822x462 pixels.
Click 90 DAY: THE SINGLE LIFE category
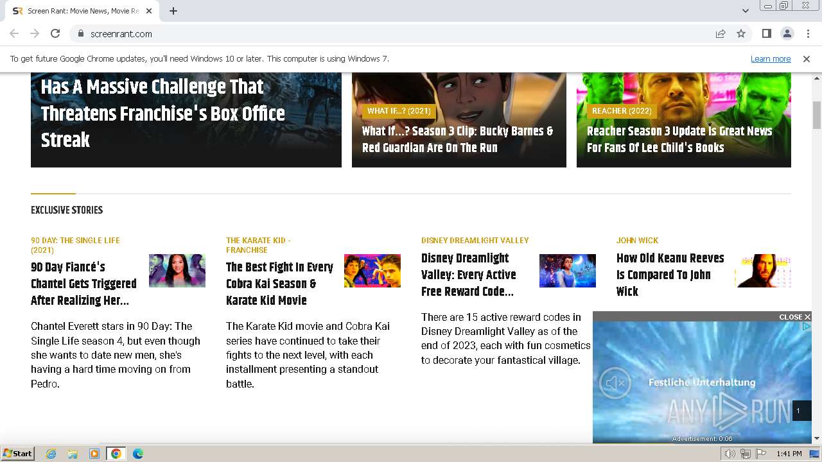pos(75,245)
